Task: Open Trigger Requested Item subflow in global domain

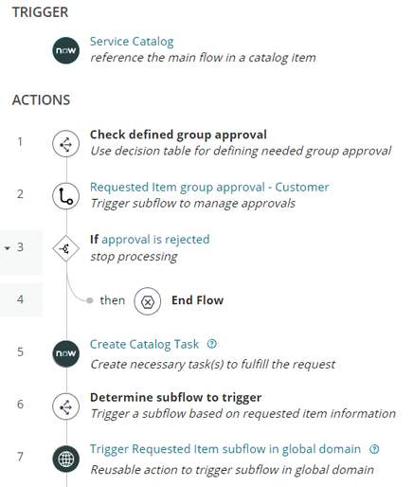Action: (225, 449)
